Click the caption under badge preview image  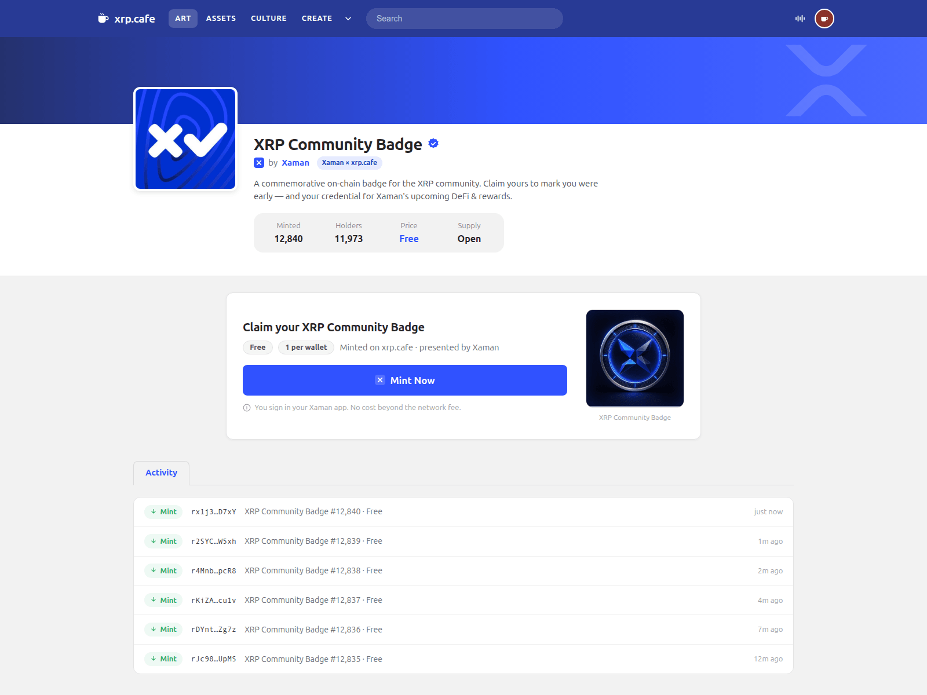[x=635, y=418]
